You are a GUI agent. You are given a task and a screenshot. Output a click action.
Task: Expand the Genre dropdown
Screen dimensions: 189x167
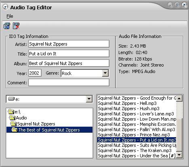[105, 73]
